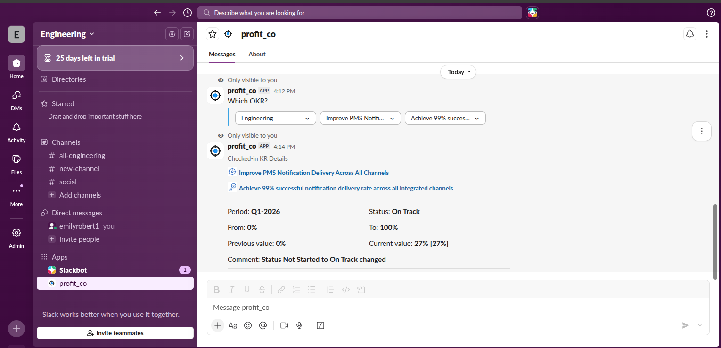Open More in the left rail
Image resolution: width=721 pixels, height=348 pixels.
16,196
